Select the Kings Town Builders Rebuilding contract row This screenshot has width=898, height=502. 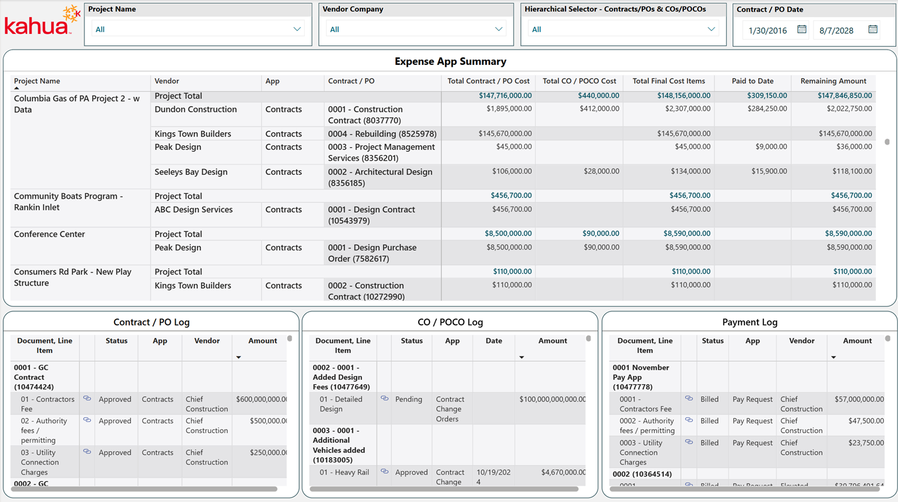(x=382, y=134)
